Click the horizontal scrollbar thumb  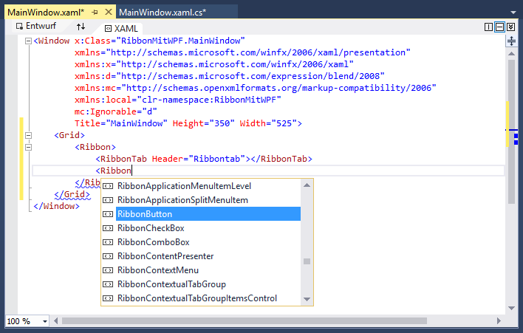245,320
